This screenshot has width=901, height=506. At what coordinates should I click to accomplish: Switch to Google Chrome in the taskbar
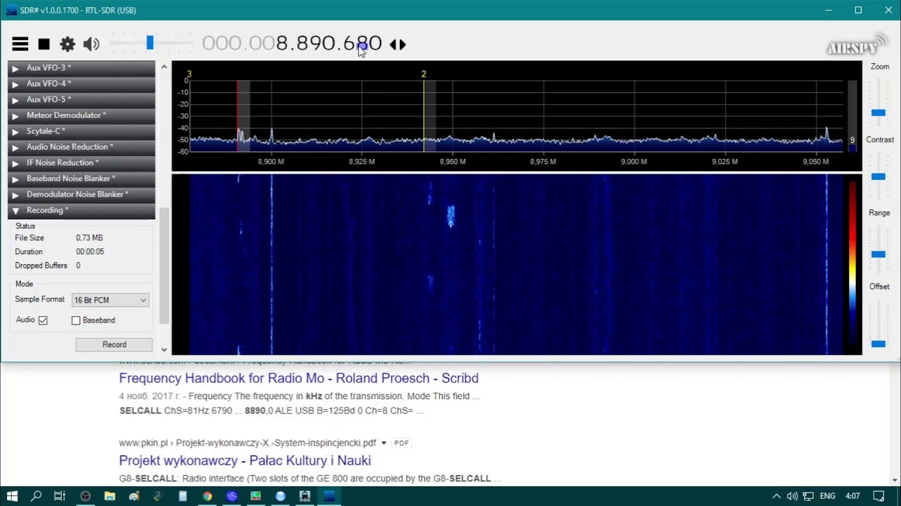pos(207,496)
